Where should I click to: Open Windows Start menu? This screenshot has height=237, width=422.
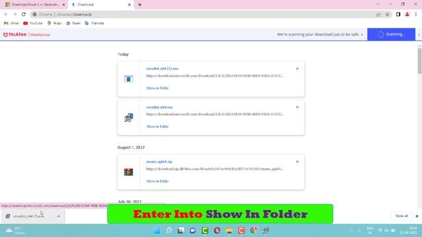[x=157, y=230]
